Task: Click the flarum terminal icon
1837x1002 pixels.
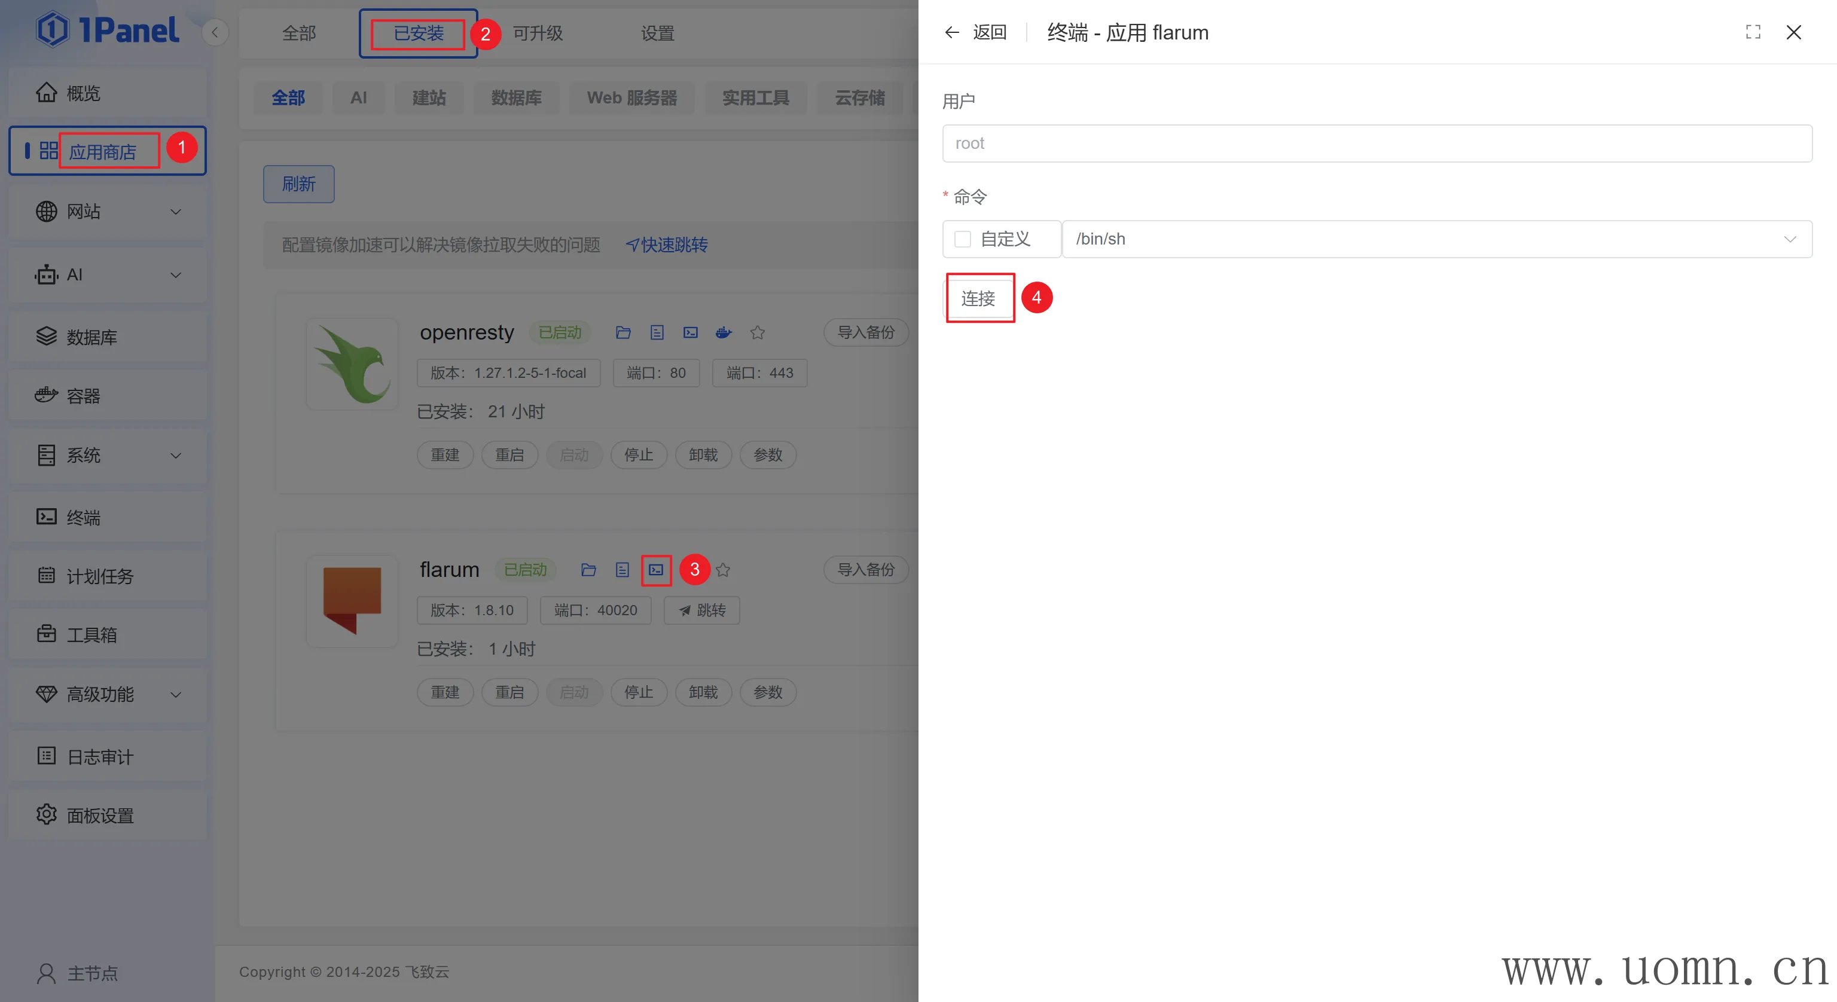Action: (655, 570)
